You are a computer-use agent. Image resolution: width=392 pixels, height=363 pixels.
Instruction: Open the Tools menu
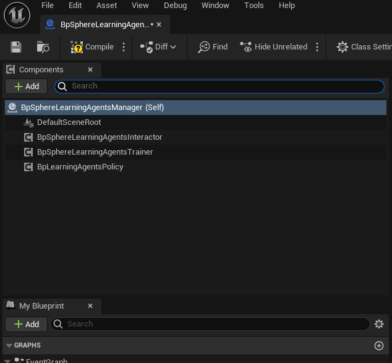254,6
